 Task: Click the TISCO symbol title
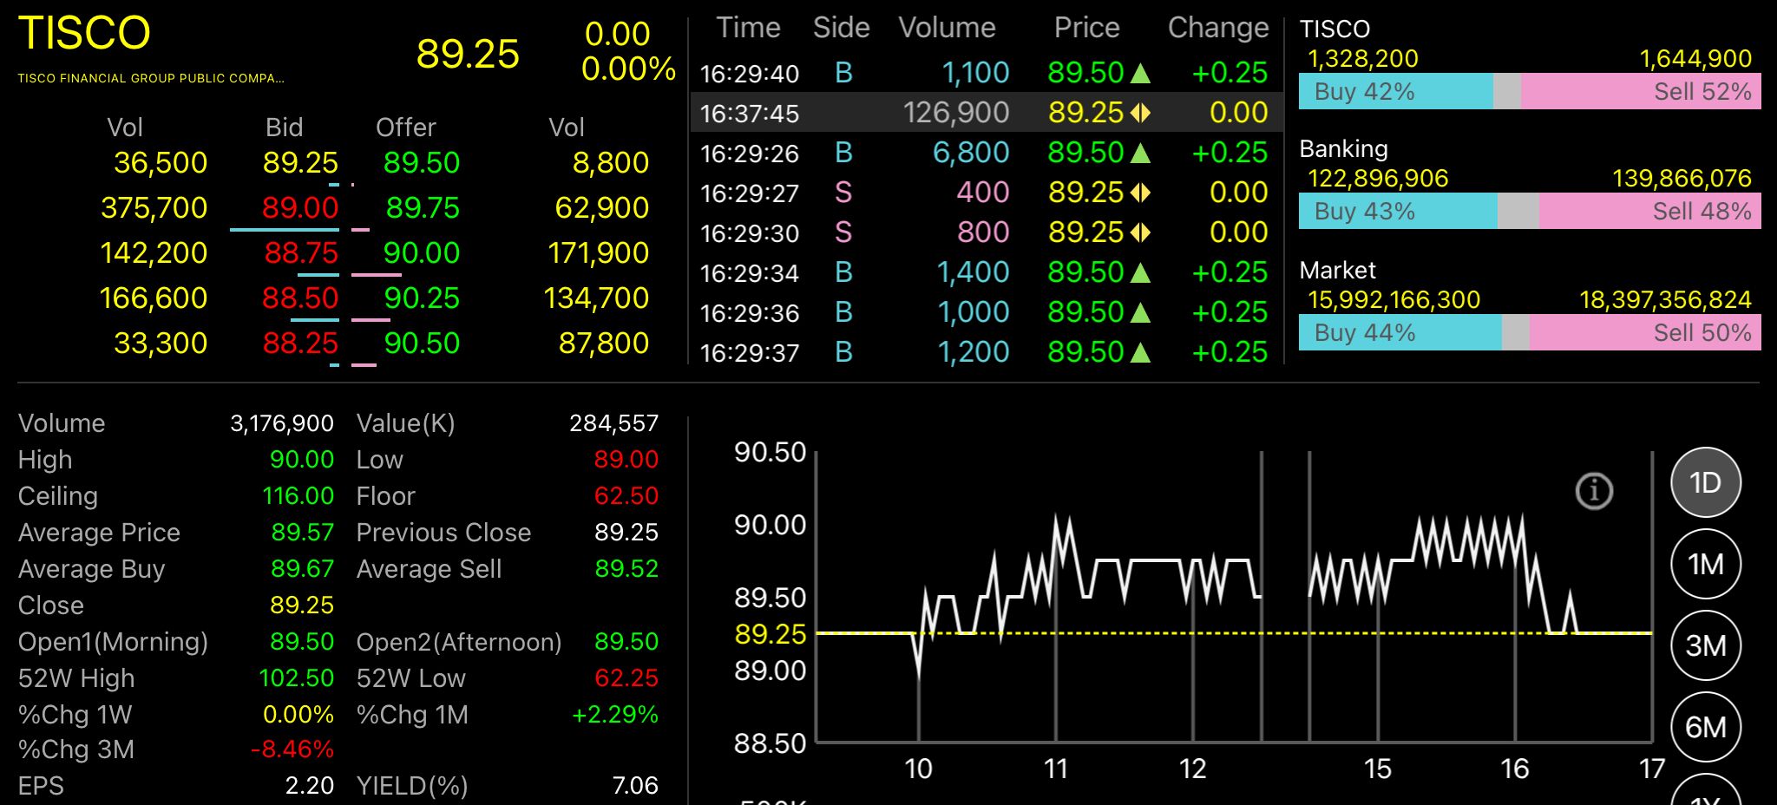pyautogui.click(x=84, y=33)
